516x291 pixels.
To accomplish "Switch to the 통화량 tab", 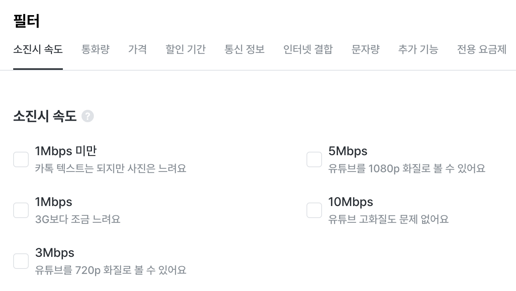I will click(x=95, y=49).
